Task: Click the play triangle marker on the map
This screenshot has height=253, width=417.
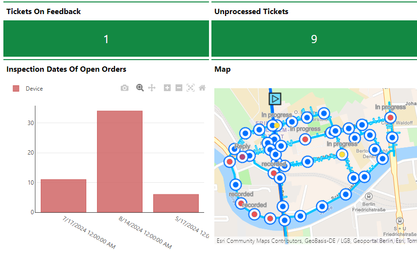Action: (x=275, y=98)
